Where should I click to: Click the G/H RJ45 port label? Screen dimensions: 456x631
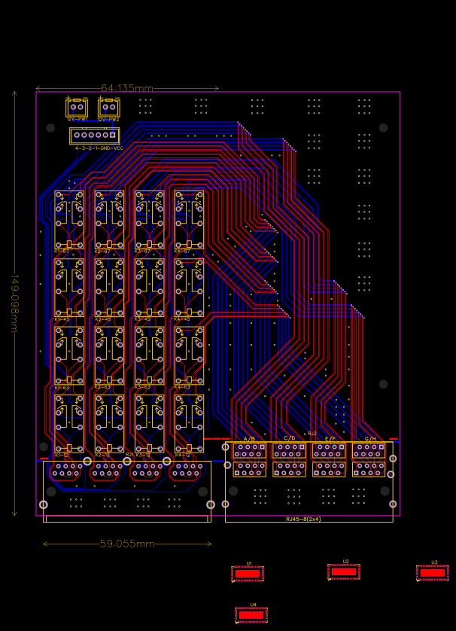pyautogui.click(x=370, y=439)
